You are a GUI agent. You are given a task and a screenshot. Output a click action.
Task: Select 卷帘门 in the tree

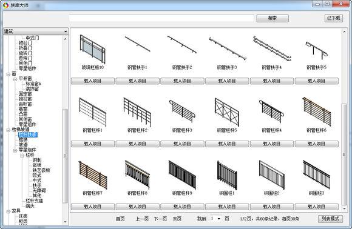(x=25, y=58)
